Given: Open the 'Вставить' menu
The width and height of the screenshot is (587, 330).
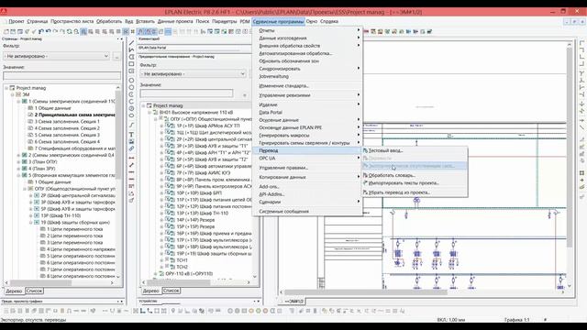Looking at the screenshot, I should pyautogui.click(x=145, y=22).
